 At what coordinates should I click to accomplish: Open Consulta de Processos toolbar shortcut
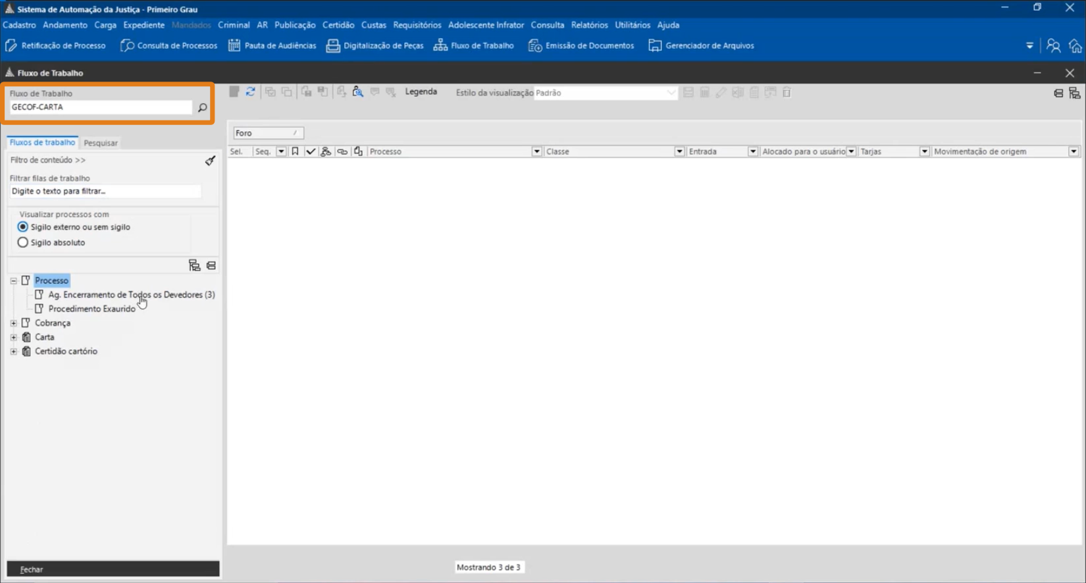pos(168,45)
